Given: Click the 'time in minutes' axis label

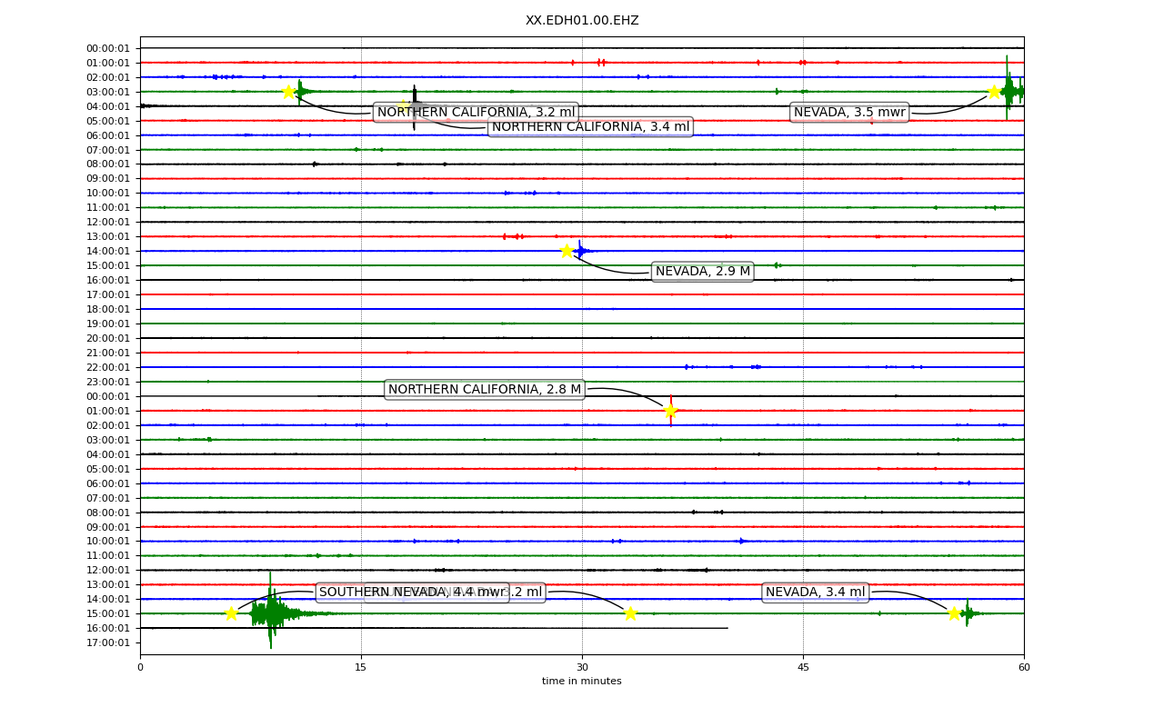Looking at the screenshot, I should pos(582,682).
